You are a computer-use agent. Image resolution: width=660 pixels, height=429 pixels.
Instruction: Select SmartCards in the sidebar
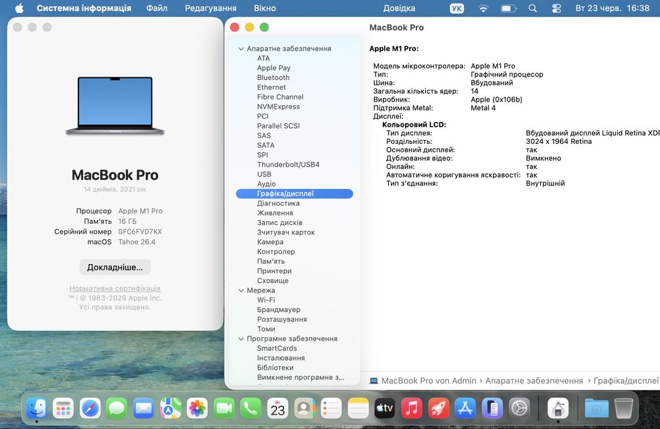pyautogui.click(x=277, y=348)
